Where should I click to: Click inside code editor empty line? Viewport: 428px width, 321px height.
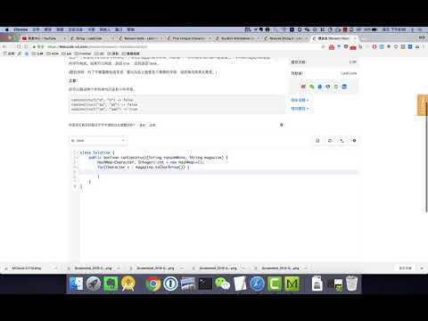click(x=218, y=172)
